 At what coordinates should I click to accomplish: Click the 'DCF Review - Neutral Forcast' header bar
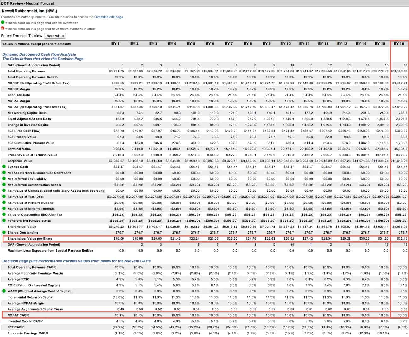(204, 3)
